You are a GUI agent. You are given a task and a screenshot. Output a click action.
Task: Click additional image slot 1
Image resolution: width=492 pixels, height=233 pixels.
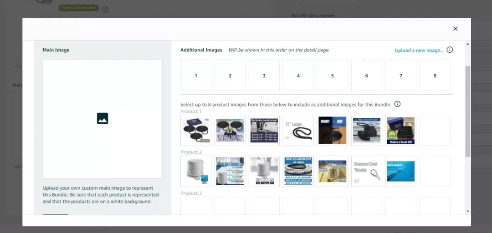pos(196,76)
